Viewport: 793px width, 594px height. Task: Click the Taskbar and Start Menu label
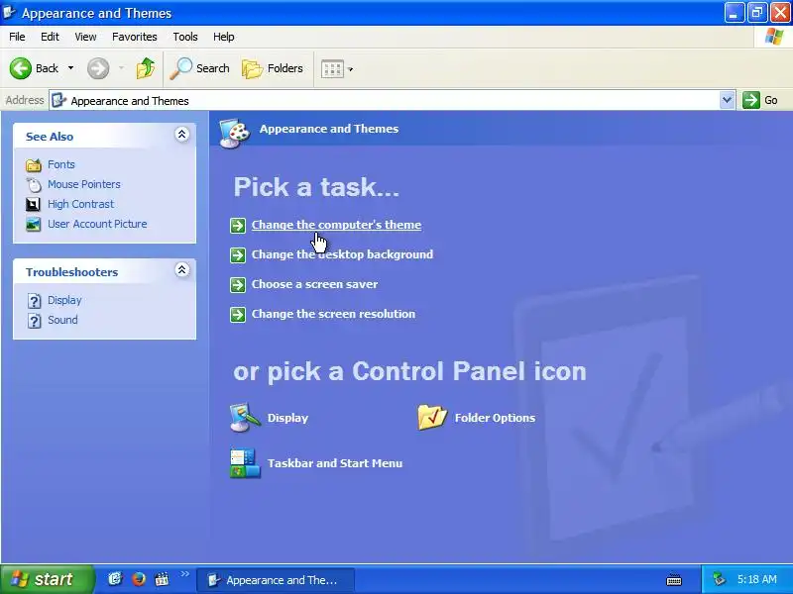coord(335,463)
